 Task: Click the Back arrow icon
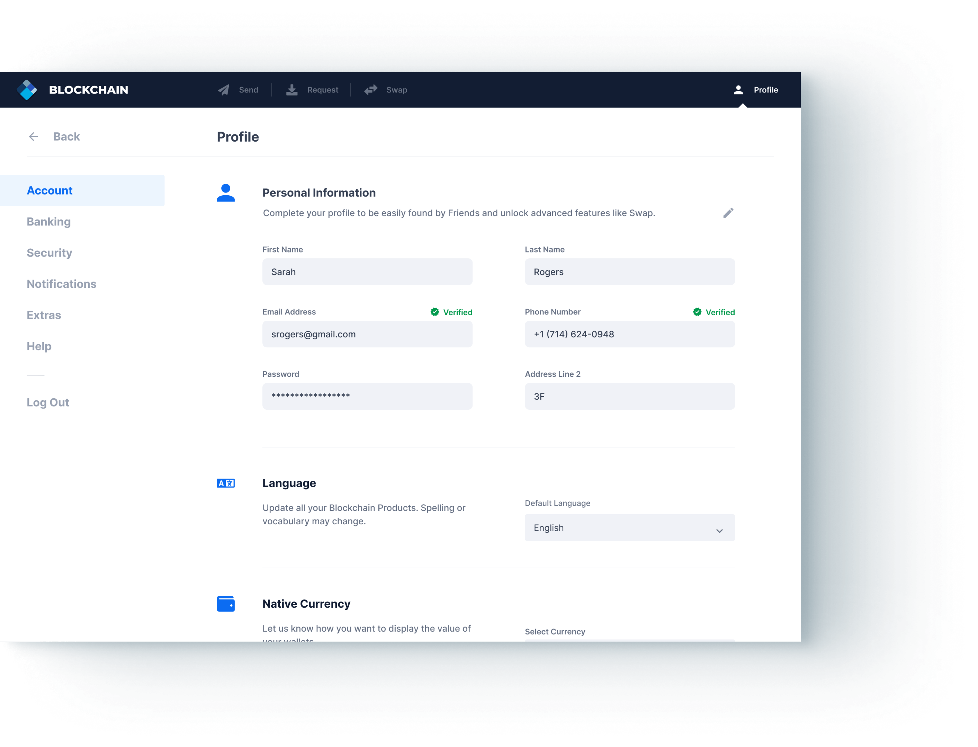click(33, 136)
